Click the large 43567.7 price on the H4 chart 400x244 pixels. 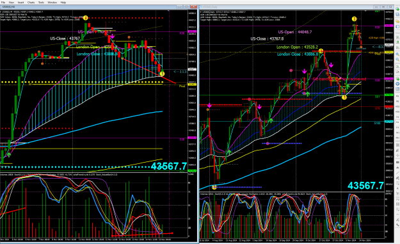point(169,167)
